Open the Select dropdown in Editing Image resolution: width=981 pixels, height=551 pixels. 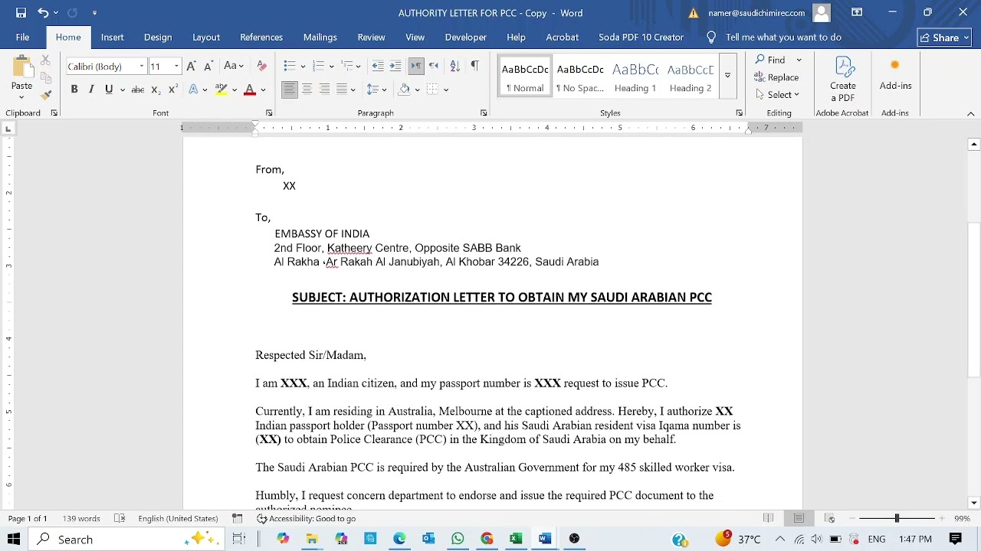click(x=777, y=95)
